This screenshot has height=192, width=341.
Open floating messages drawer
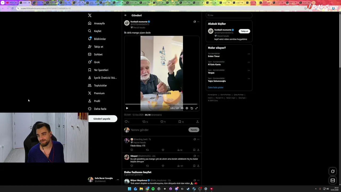pyautogui.click(x=333, y=181)
